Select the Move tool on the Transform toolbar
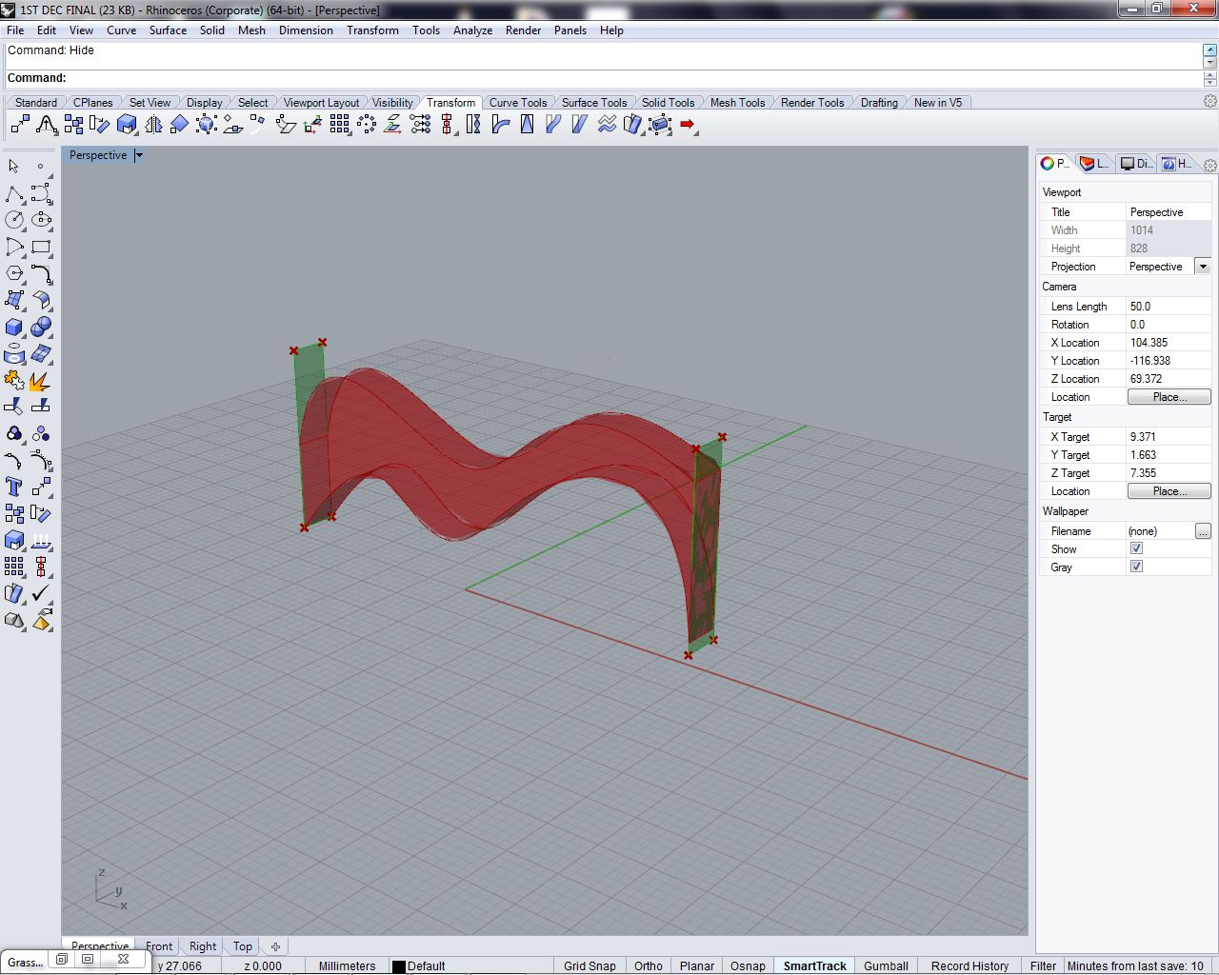The width and height of the screenshot is (1219, 975). 19,124
